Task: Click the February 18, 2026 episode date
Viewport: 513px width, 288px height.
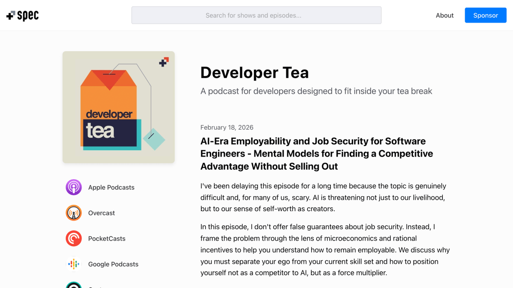Action: pos(227,127)
